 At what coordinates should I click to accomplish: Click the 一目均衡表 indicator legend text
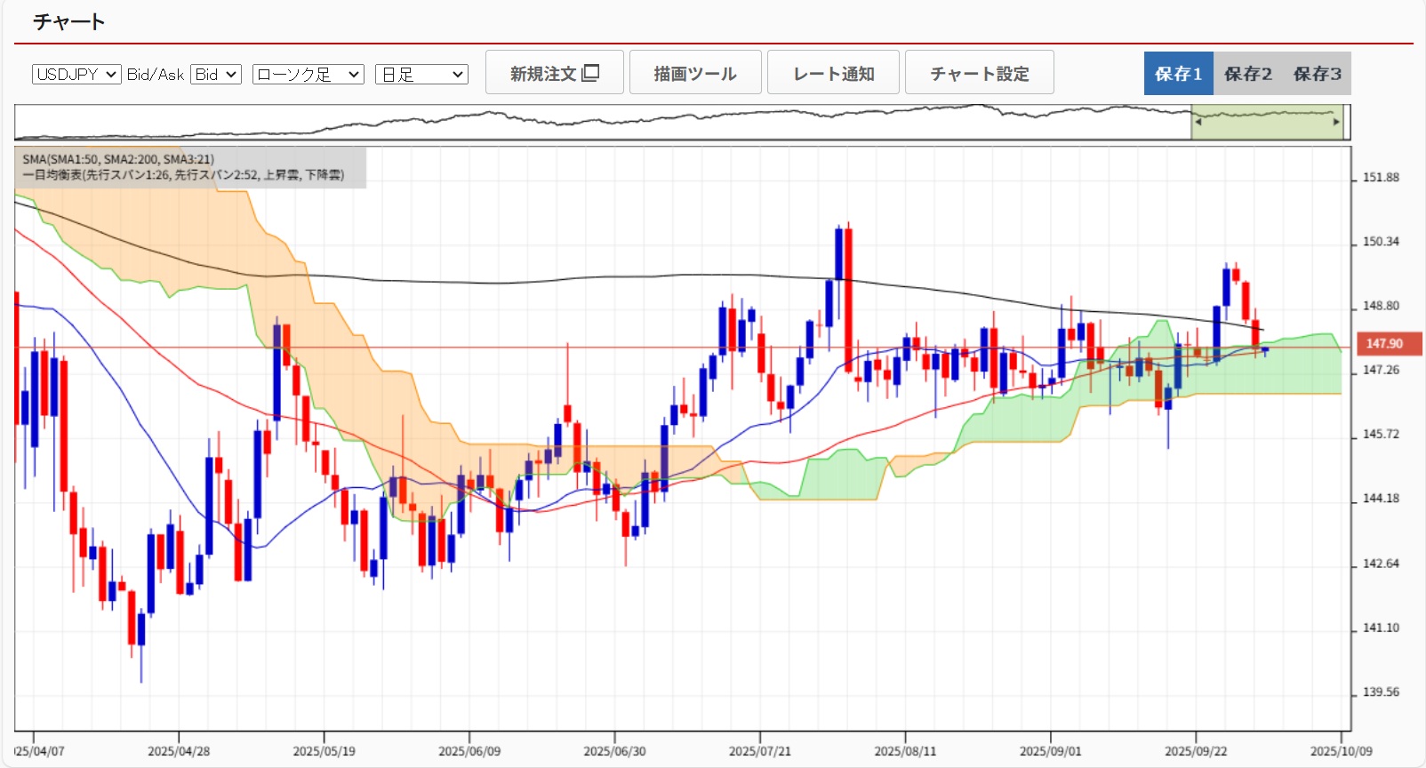click(x=183, y=175)
